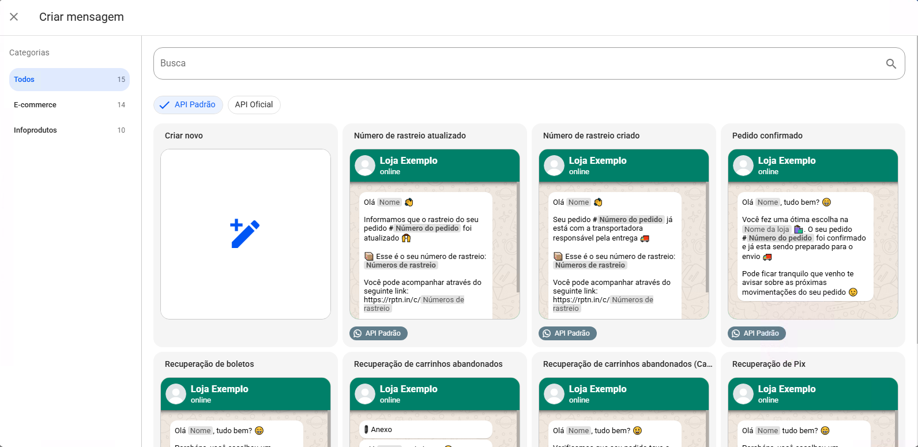918x447 pixels.
Task: Close the Criar mensagem dialog
Action: (x=14, y=17)
